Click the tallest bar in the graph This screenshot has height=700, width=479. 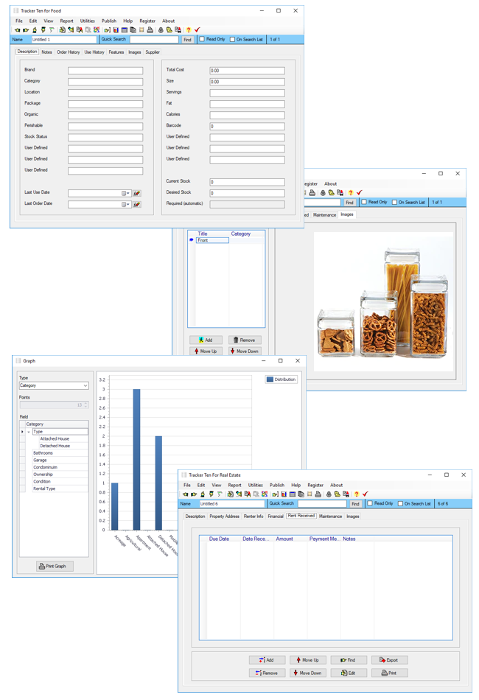coord(136,459)
